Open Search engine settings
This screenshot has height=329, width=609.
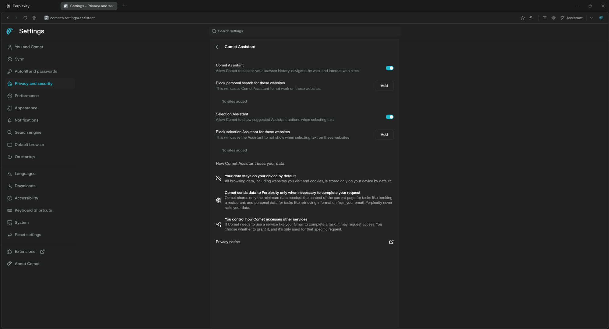coord(40,132)
